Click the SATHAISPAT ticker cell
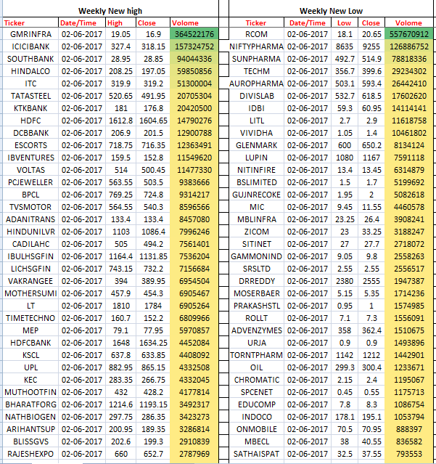 click(256, 454)
